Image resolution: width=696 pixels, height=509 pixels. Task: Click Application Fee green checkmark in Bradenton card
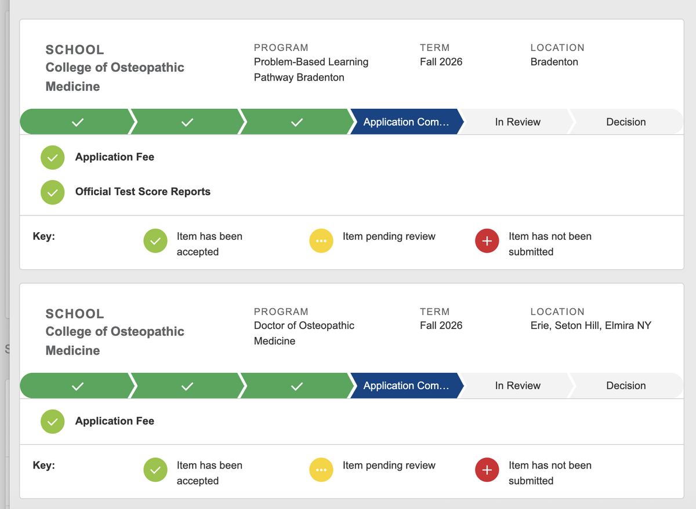pyautogui.click(x=52, y=158)
